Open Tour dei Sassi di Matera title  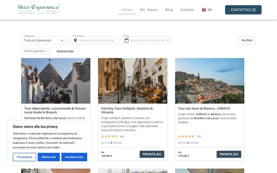[x=204, y=108]
